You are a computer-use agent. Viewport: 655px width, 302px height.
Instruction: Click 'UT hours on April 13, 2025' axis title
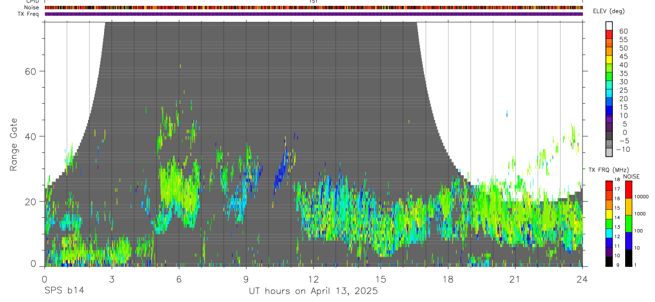point(313,291)
